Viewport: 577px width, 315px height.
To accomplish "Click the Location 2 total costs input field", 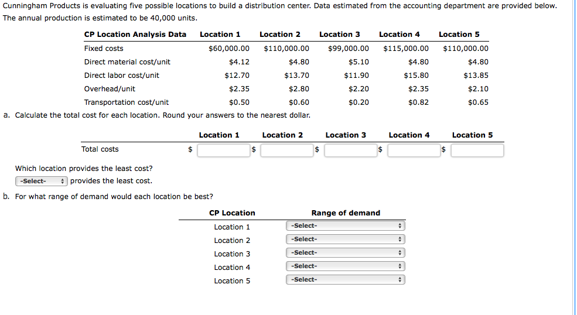I will pos(287,150).
